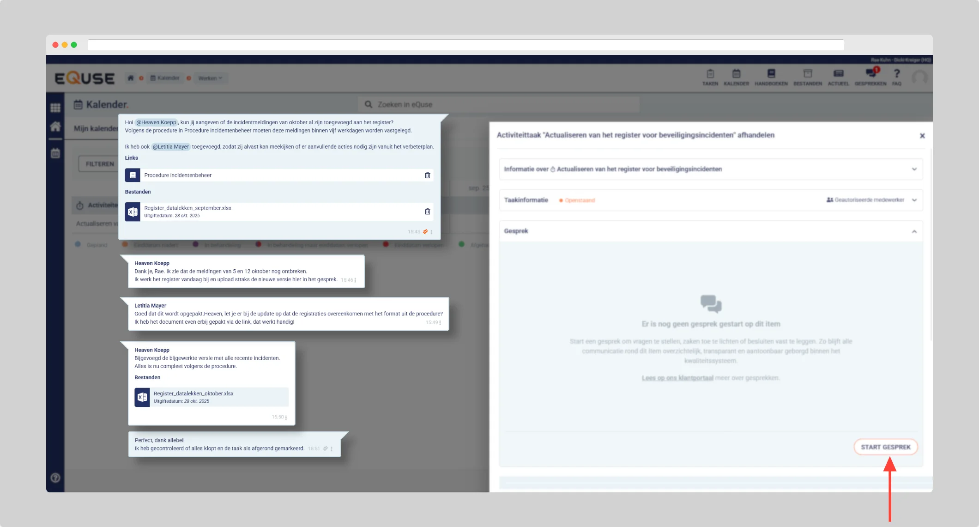Click the Filteren button
Screen dimensions: 979x527
100,164
